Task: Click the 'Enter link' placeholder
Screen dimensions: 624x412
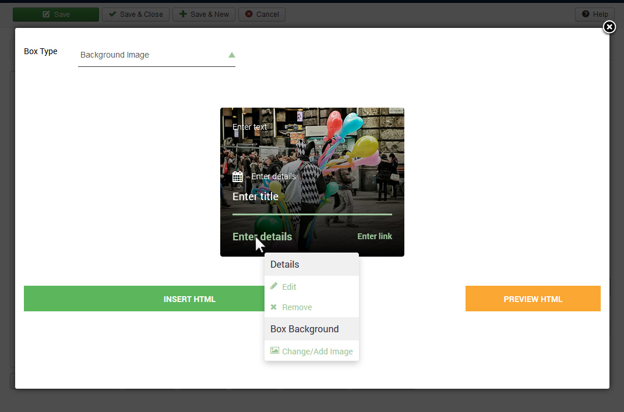Action: coord(375,236)
